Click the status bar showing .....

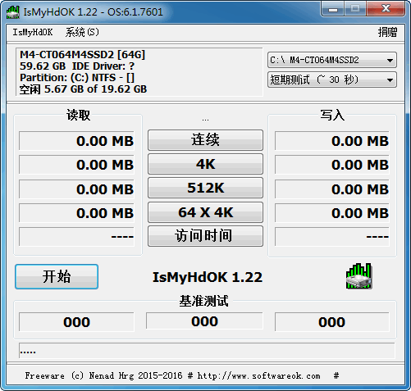click(207, 351)
